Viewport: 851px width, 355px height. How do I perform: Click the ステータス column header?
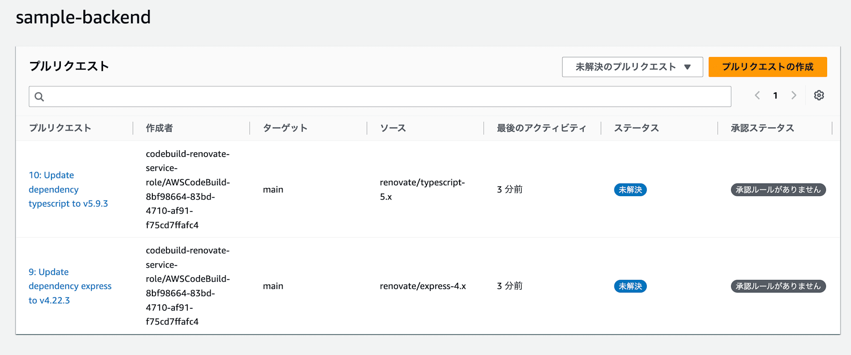[x=636, y=128]
